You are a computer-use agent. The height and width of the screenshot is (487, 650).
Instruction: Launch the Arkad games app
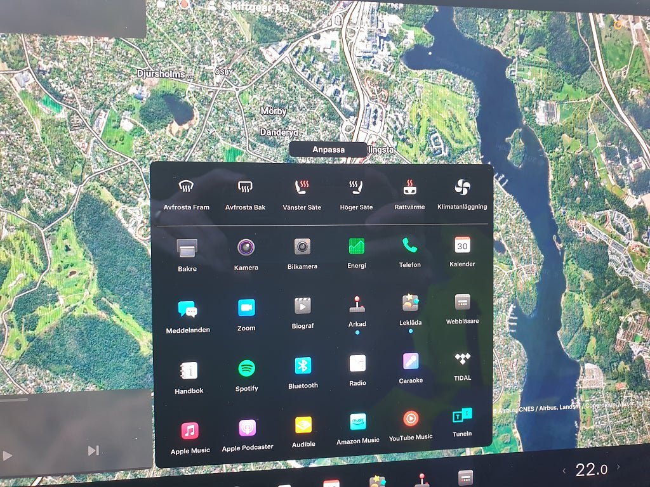click(x=357, y=305)
